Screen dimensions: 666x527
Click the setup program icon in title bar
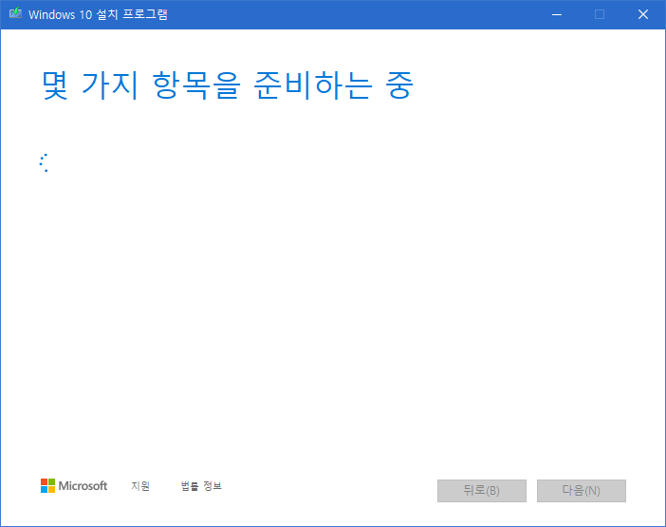[15, 13]
